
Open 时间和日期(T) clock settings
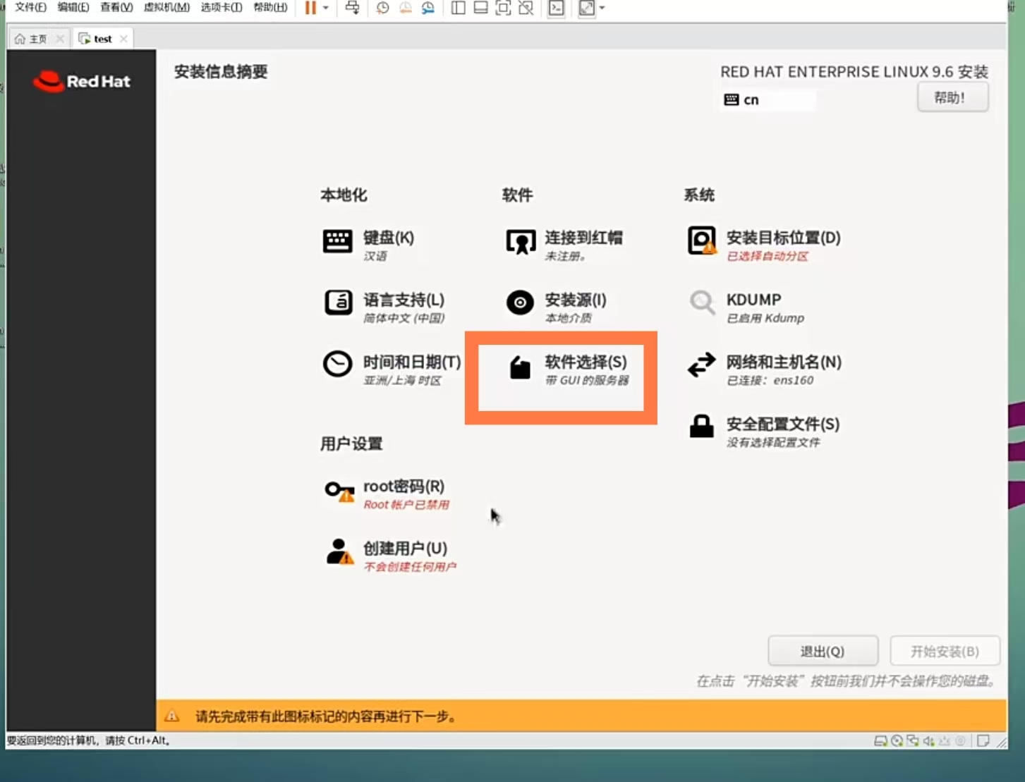coord(392,369)
